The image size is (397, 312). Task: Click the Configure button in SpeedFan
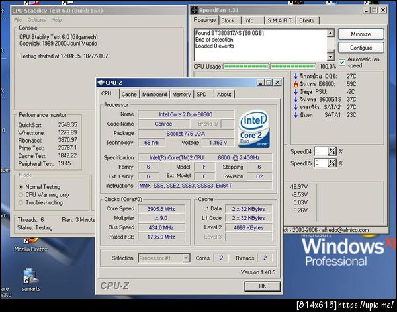pyautogui.click(x=361, y=48)
